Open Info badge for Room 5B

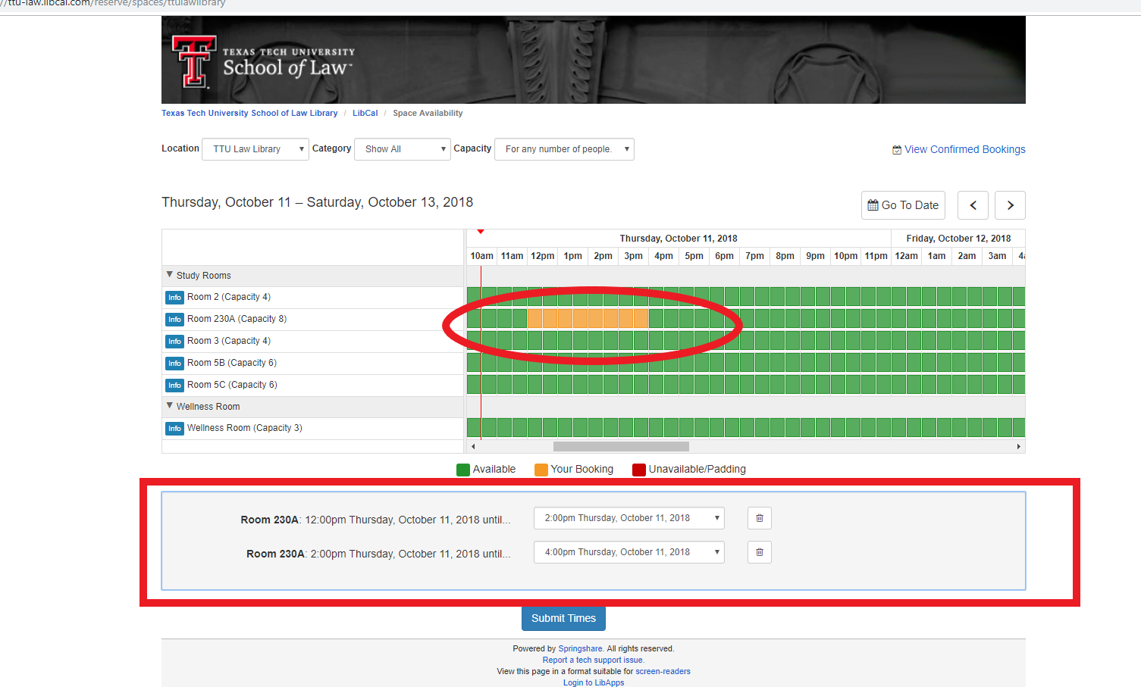(x=174, y=364)
